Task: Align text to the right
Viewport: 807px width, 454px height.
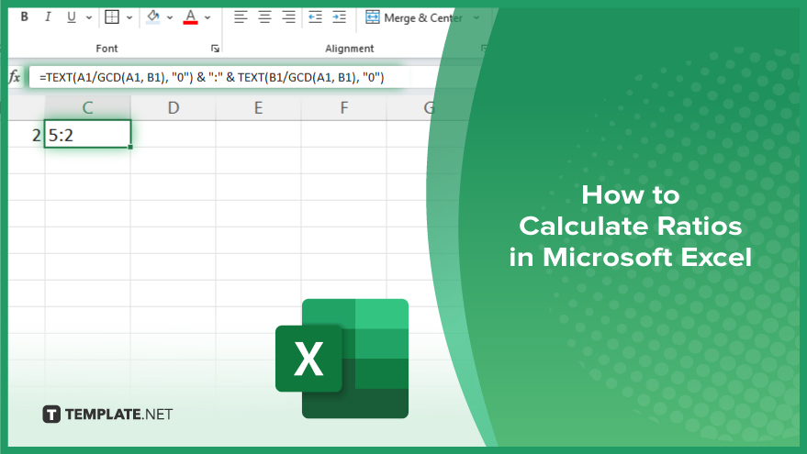Action: (x=288, y=17)
